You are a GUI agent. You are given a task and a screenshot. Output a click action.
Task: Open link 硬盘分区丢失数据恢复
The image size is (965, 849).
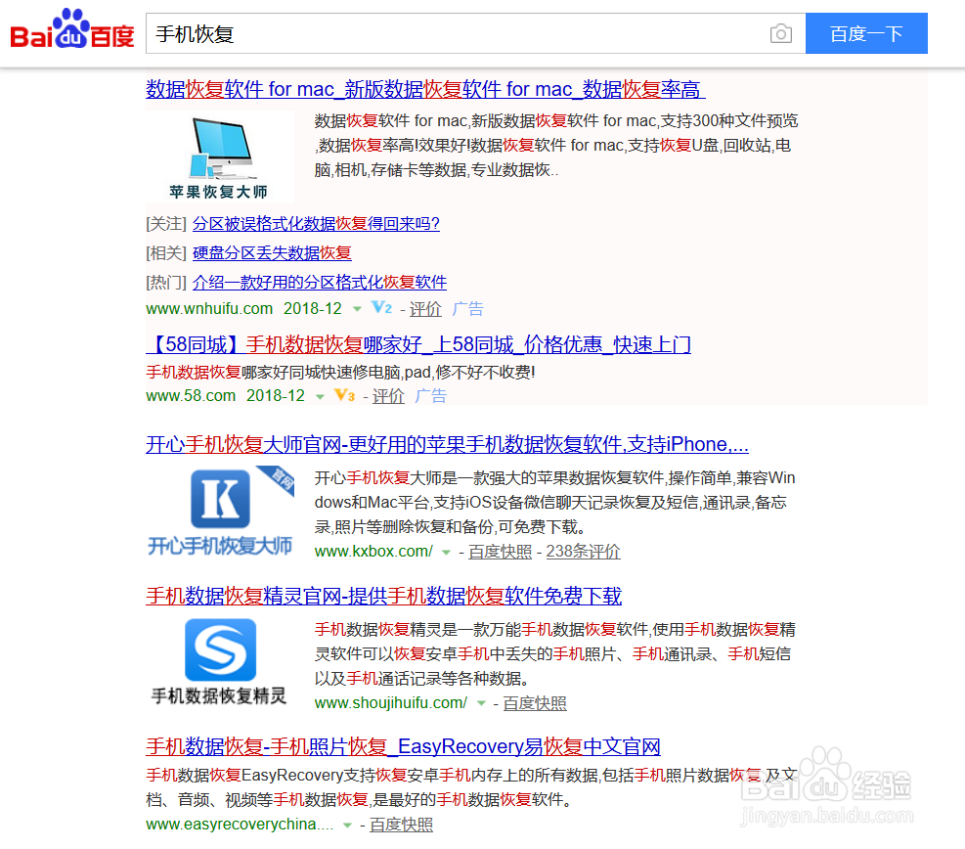tap(272, 253)
